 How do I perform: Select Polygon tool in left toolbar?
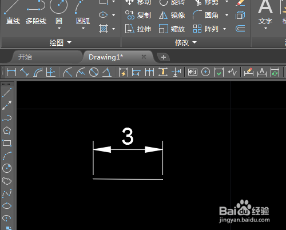[x=7, y=130]
